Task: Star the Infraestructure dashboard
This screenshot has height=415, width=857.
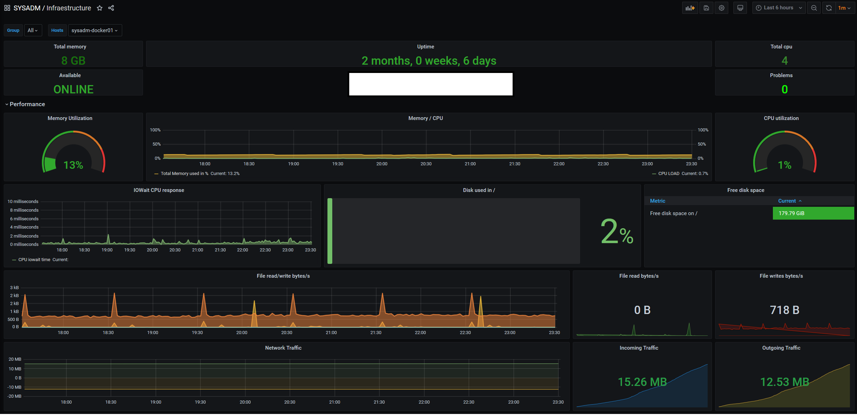Action: pyautogui.click(x=100, y=8)
